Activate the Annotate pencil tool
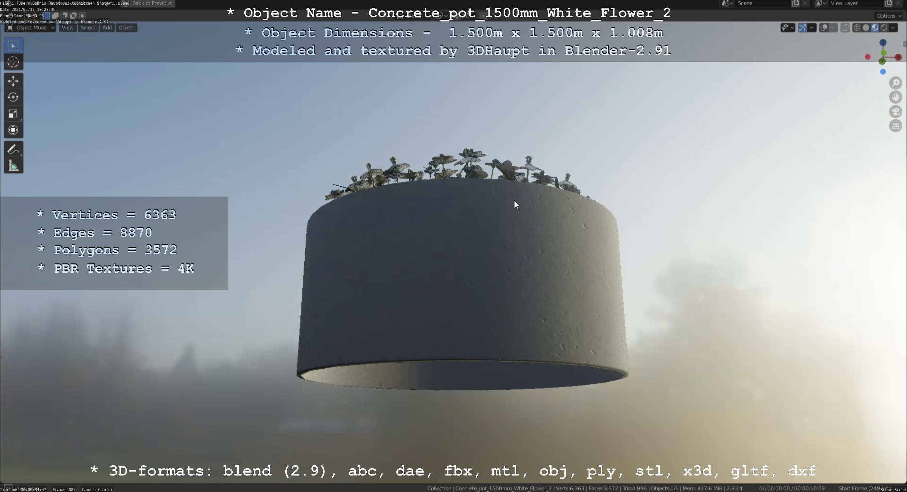Image resolution: width=907 pixels, height=492 pixels. [14, 149]
